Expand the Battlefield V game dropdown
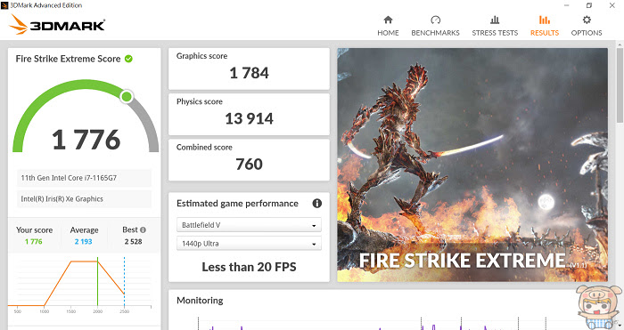 [249, 225]
